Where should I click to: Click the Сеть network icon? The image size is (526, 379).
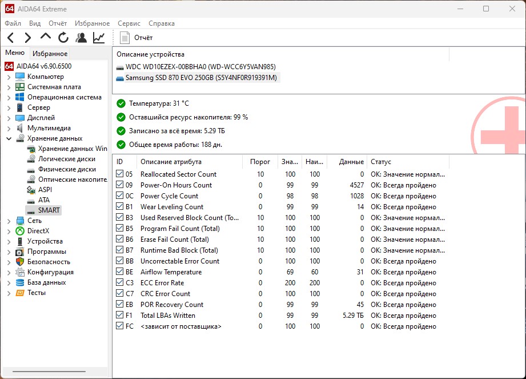pyautogui.click(x=20, y=221)
